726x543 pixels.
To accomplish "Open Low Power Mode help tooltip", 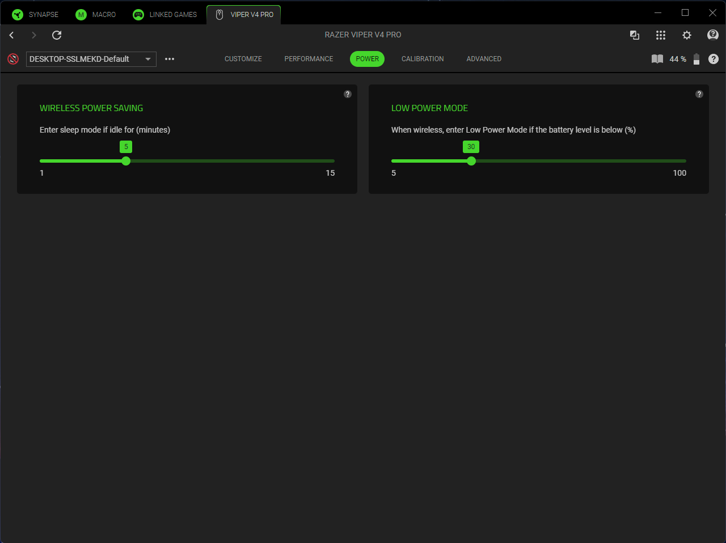I will 699,94.
